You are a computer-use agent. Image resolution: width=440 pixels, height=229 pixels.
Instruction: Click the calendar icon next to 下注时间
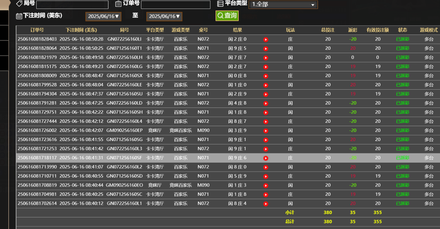[x=18, y=16]
